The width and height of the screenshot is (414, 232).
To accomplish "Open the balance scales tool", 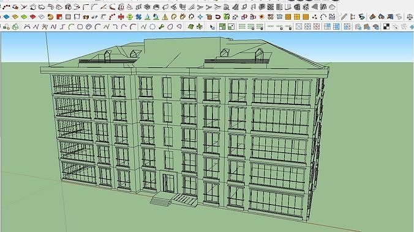I will (410, 17).
